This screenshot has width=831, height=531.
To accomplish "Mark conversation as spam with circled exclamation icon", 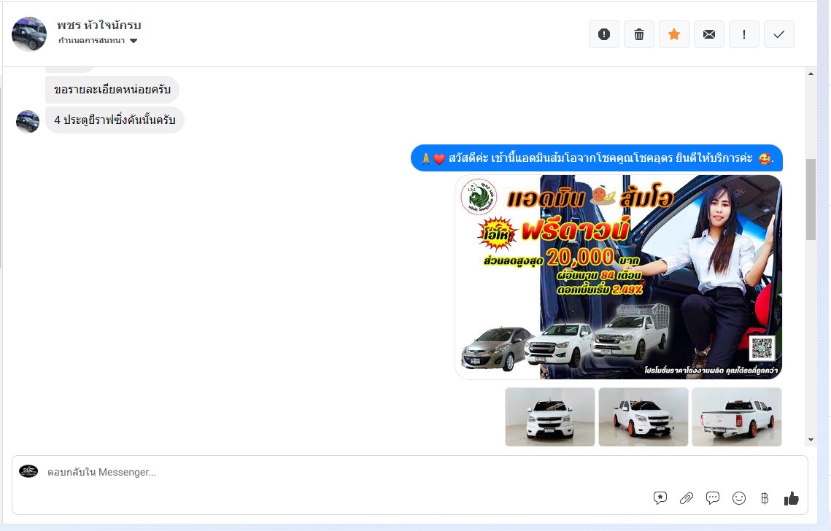I will point(603,34).
